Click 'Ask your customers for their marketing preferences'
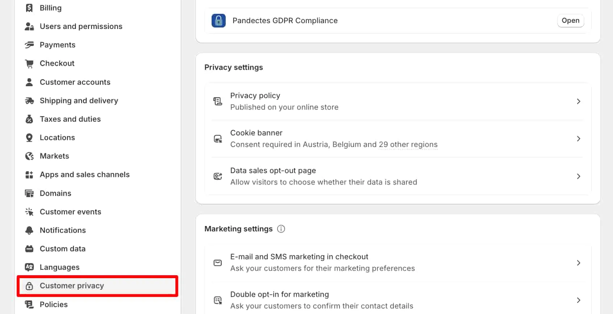Screen dimensions: 613x314 (323, 268)
